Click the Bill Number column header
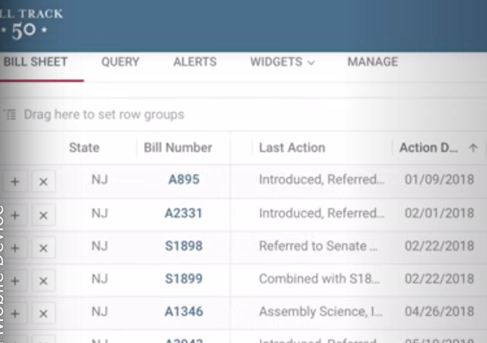Viewport: 487px width, 343px height. pyautogui.click(x=178, y=148)
